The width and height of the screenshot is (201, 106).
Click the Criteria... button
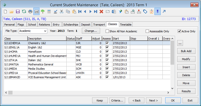(x=117, y=100)
